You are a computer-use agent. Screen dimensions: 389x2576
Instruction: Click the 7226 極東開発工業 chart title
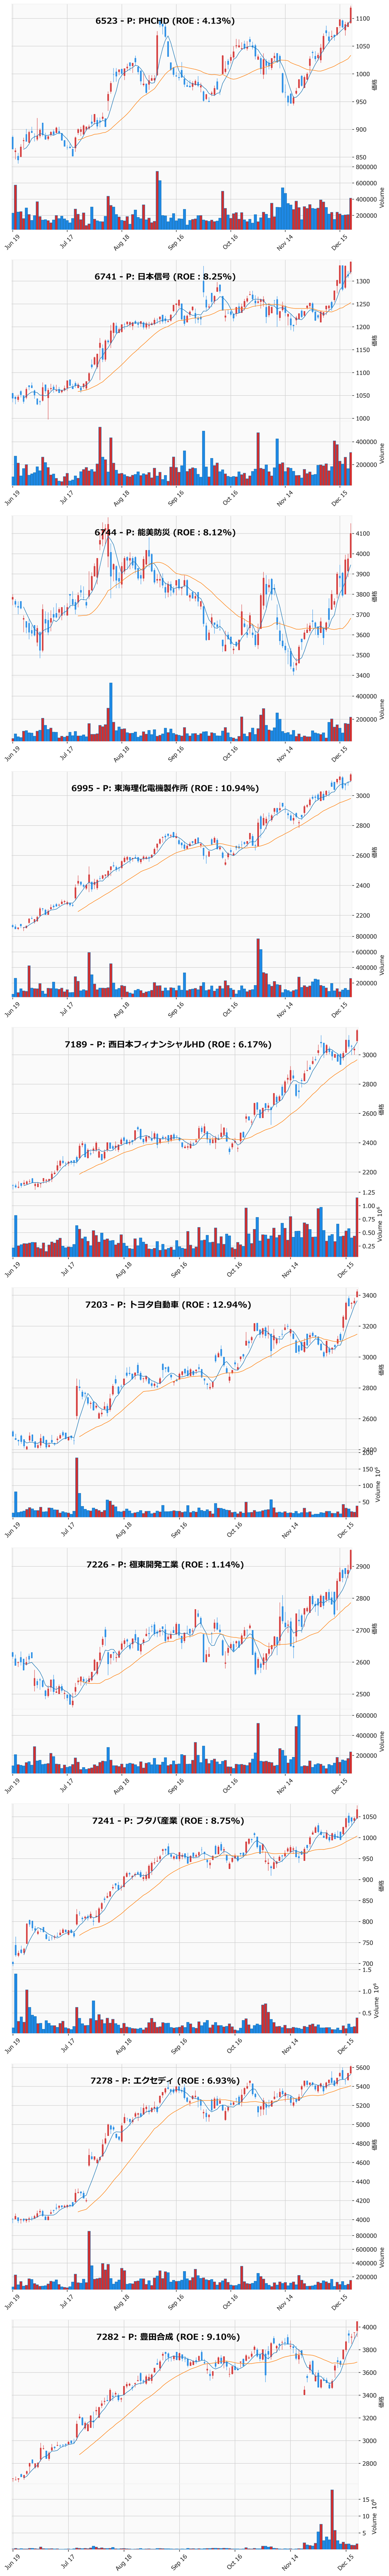pyautogui.click(x=165, y=1564)
